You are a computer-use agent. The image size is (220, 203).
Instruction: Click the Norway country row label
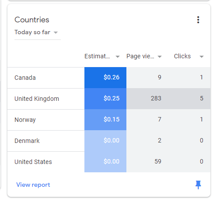(25, 120)
